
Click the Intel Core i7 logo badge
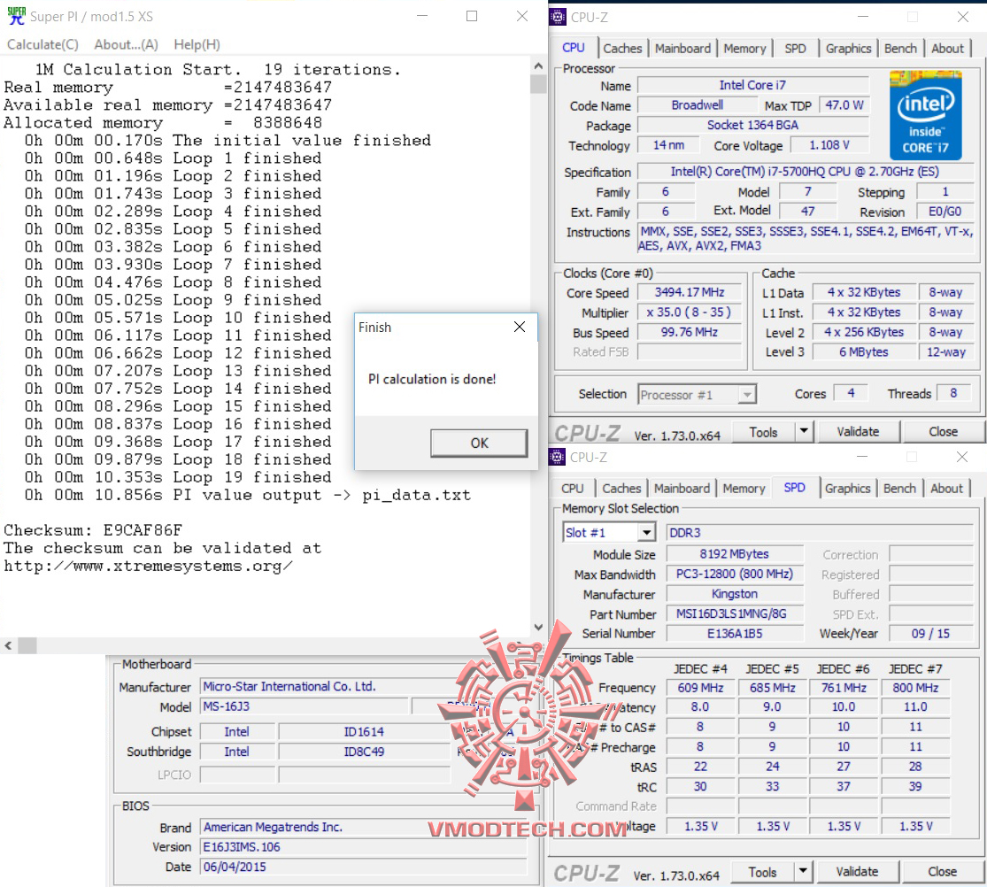(925, 115)
